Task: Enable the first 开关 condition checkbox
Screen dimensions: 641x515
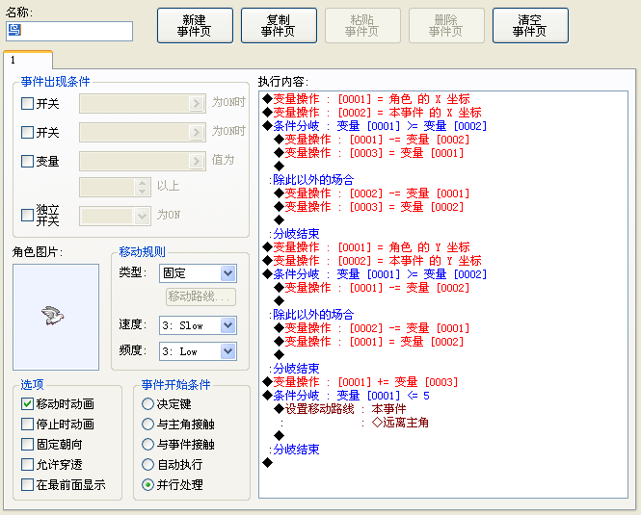Action: (x=27, y=103)
